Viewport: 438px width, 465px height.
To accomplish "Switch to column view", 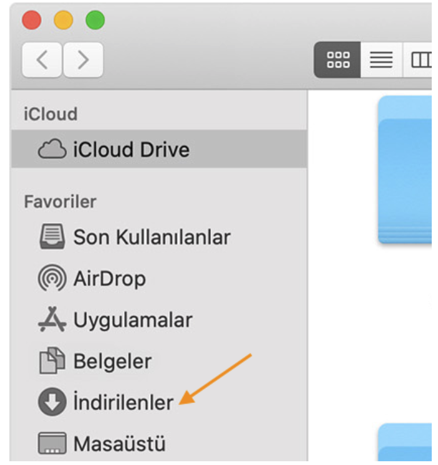I will (x=420, y=60).
